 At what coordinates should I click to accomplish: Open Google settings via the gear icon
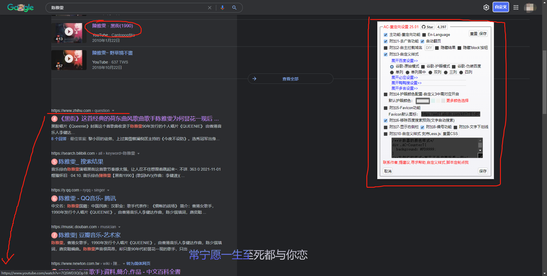(x=486, y=7)
